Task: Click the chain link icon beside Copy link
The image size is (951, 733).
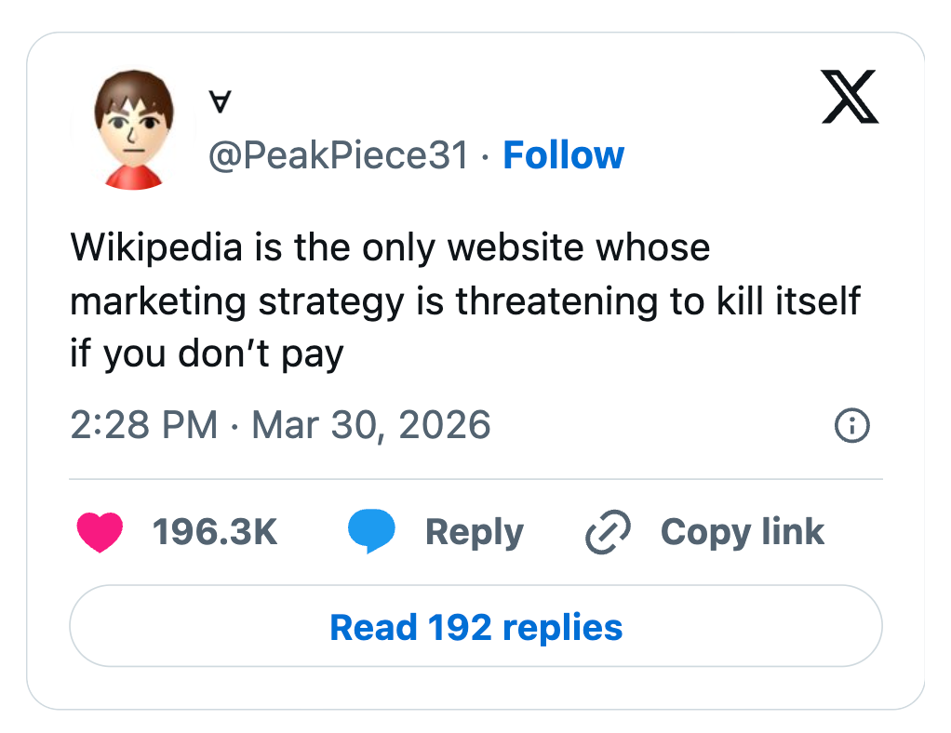Action: [607, 531]
